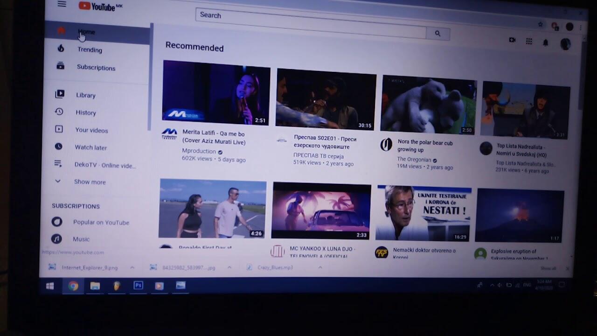Click the YouTube logo

point(100,6)
